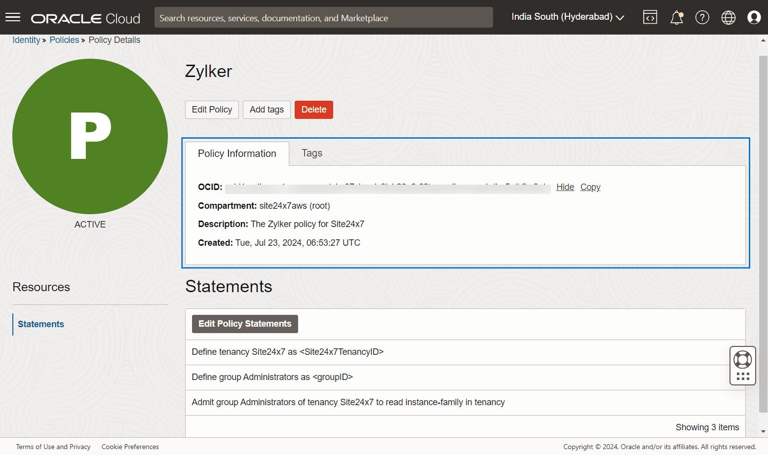
Task: Click the red Delete button
Action: [313, 110]
